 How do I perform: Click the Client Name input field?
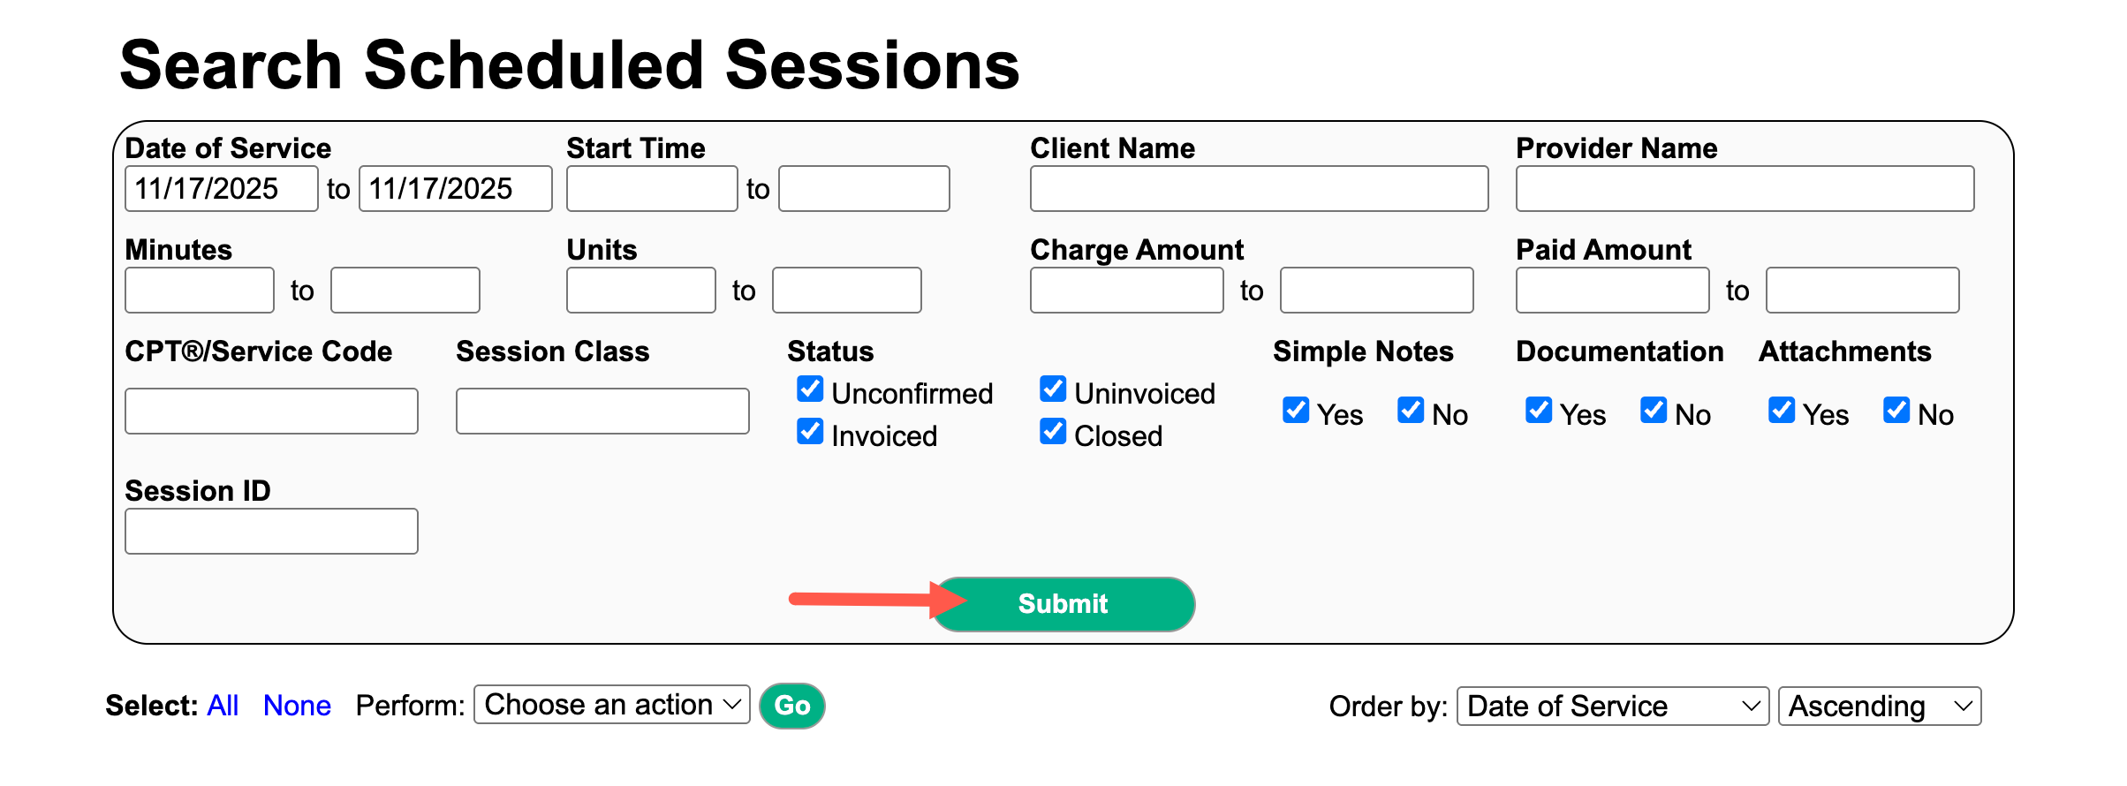point(1259,189)
